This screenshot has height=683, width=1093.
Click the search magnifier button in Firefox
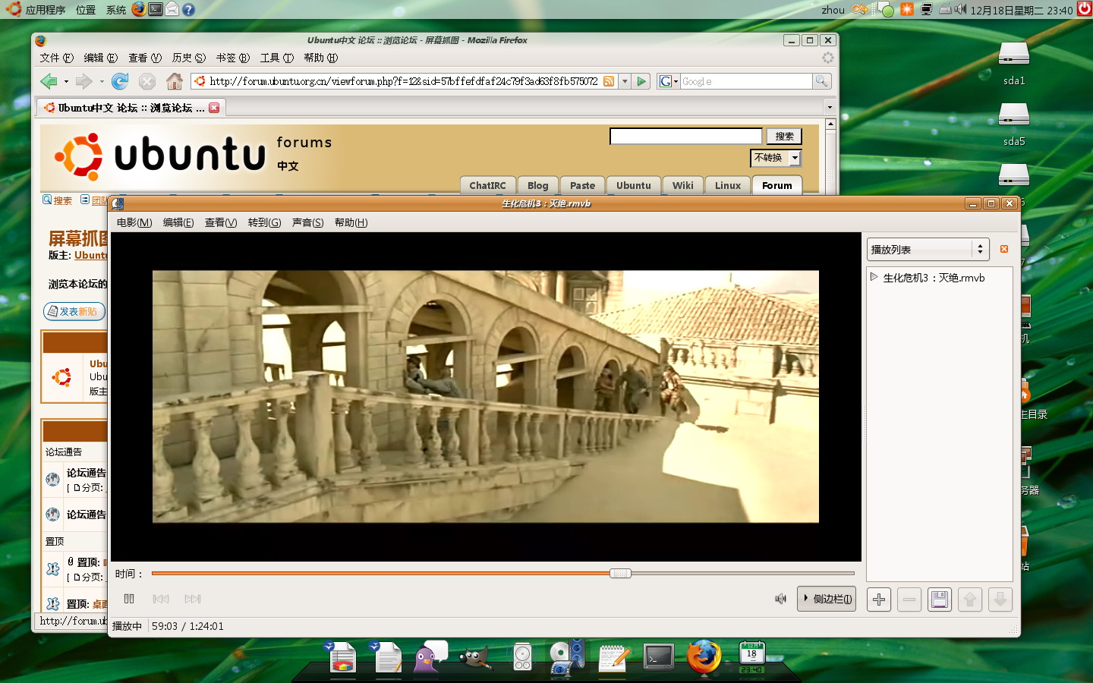(821, 81)
